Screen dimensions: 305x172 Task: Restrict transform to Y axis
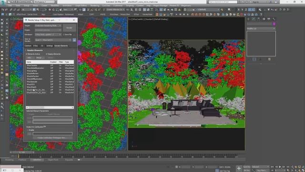pos(242,10)
